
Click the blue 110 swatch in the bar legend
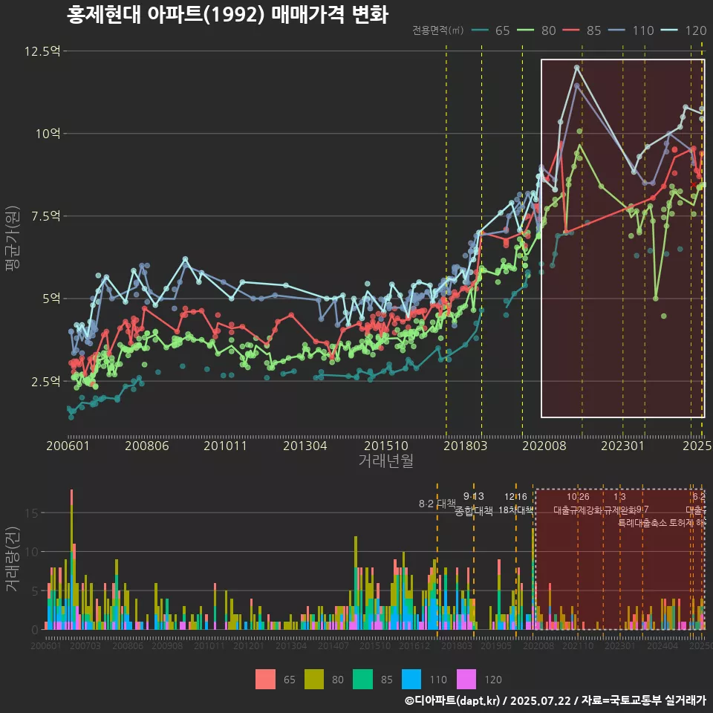tap(411, 680)
